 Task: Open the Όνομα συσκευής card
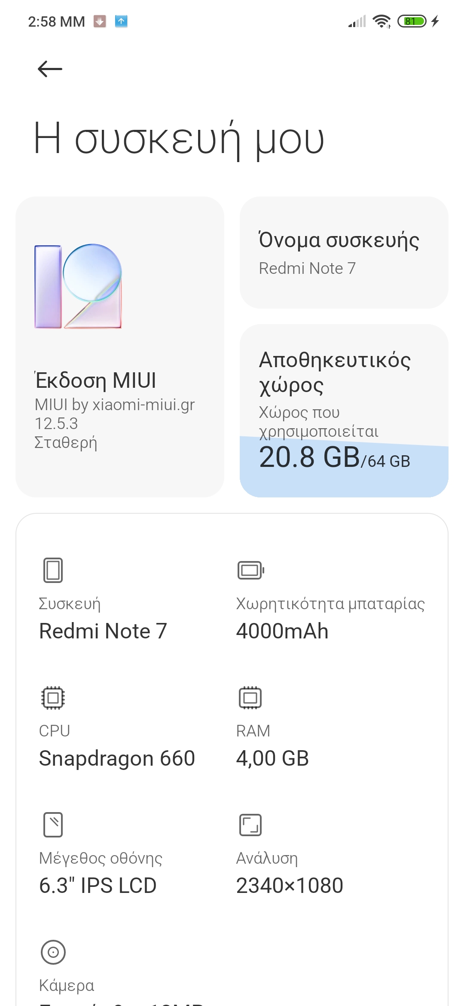pos(344,253)
